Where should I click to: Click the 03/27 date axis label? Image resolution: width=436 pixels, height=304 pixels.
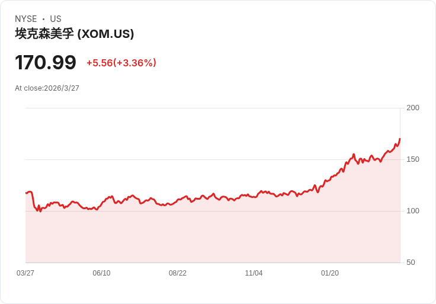[x=25, y=273]
